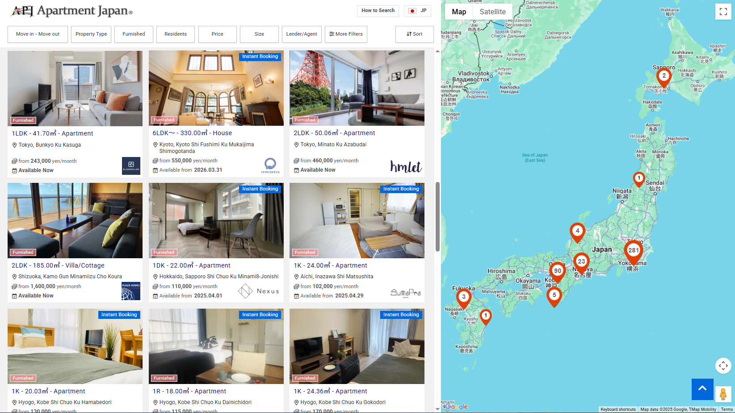The image size is (735, 413).
Task: Open the 6LDK Kyoto House listing title
Action: 192,133
